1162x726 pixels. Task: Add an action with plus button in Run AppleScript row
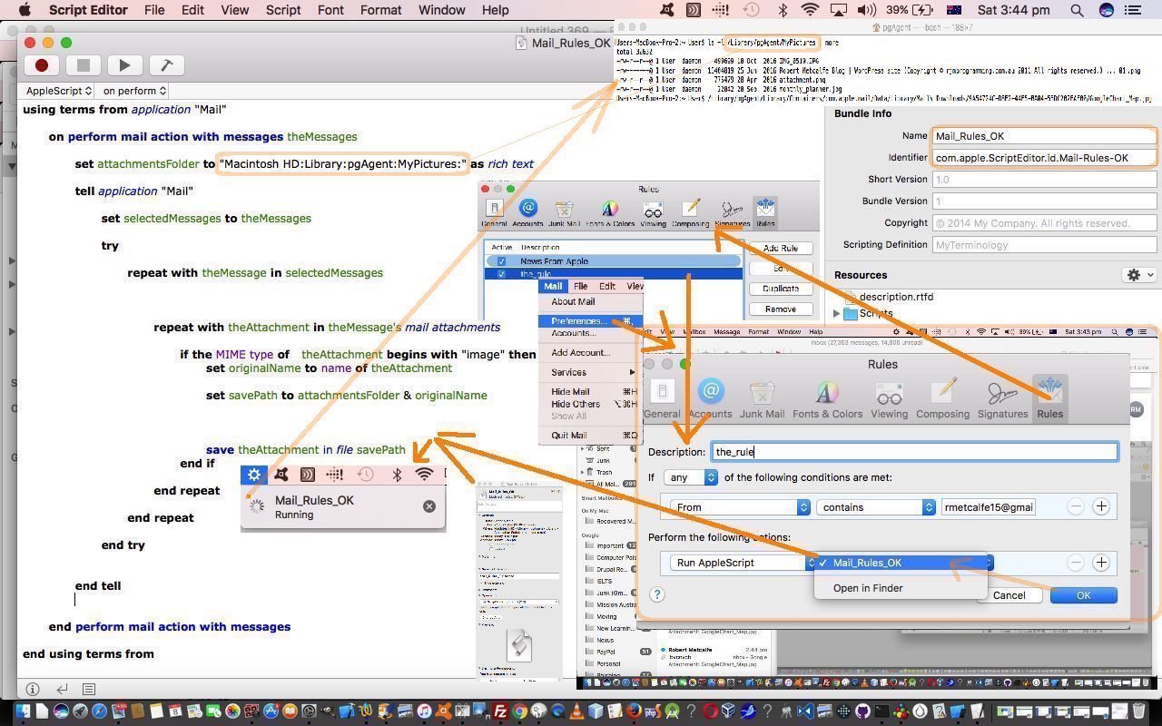point(1101,563)
